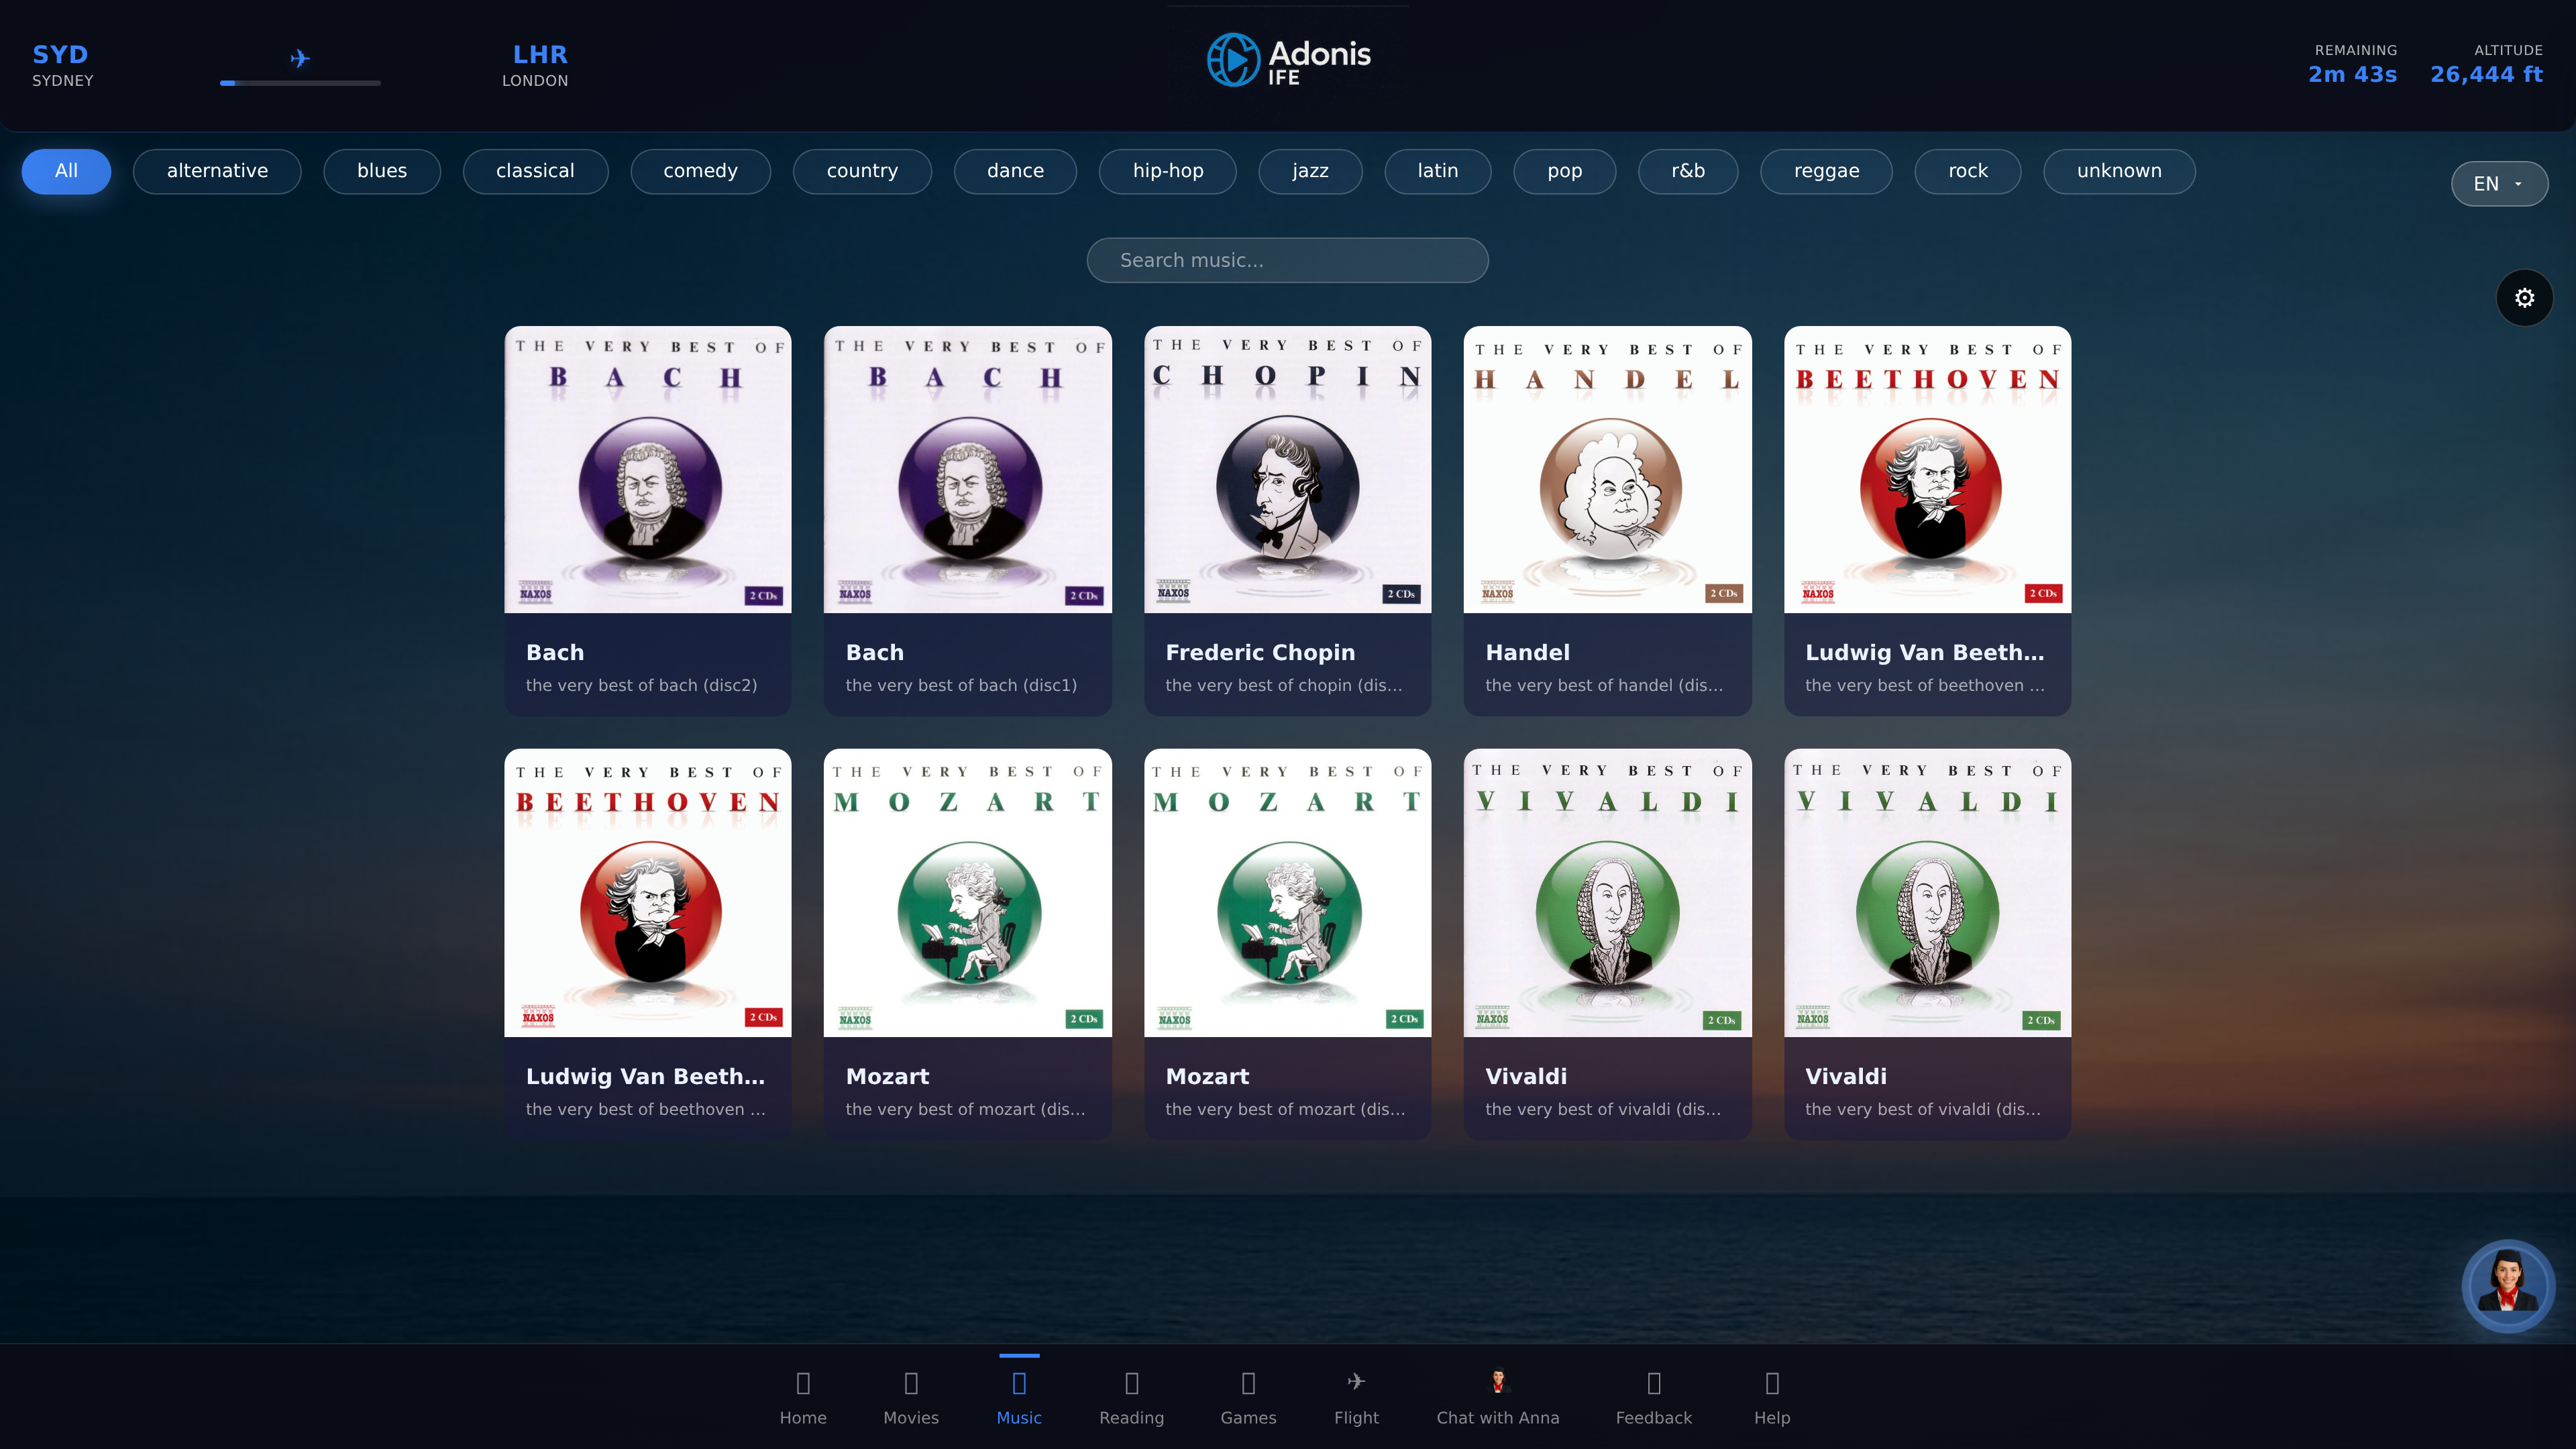The image size is (2576, 1449).
Task: Filter music by blues genre
Action: 382,171
